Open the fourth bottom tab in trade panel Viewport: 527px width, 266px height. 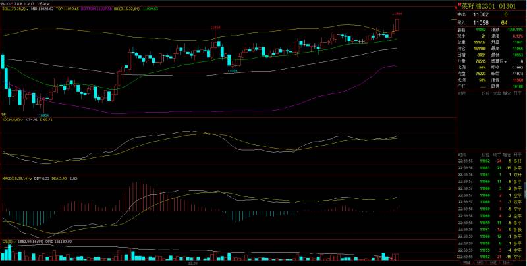(506, 262)
